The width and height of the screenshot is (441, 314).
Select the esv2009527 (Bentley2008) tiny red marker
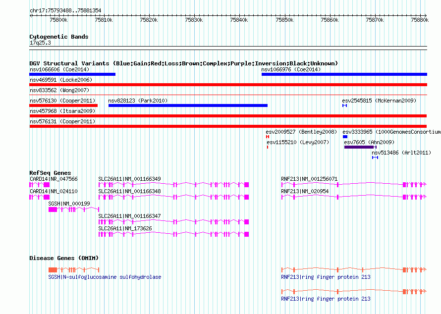tap(268, 137)
